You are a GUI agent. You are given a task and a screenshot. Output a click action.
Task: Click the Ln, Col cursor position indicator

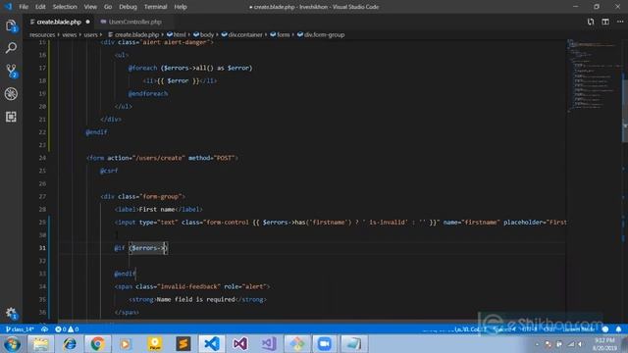(x=470, y=329)
